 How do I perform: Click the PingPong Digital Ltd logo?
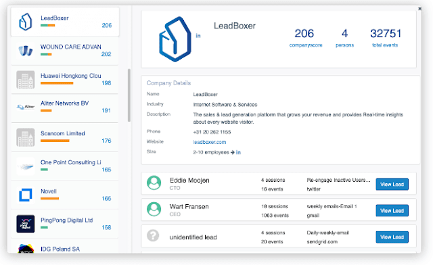pyautogui.click(x=26, y=224)
